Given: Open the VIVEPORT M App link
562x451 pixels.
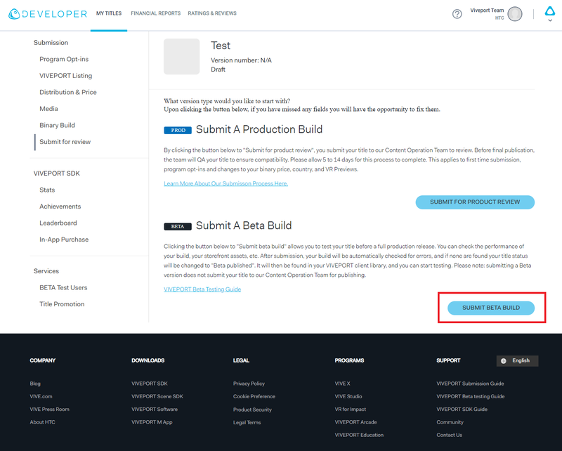Looking at the screenshot, I should point(152,422).
